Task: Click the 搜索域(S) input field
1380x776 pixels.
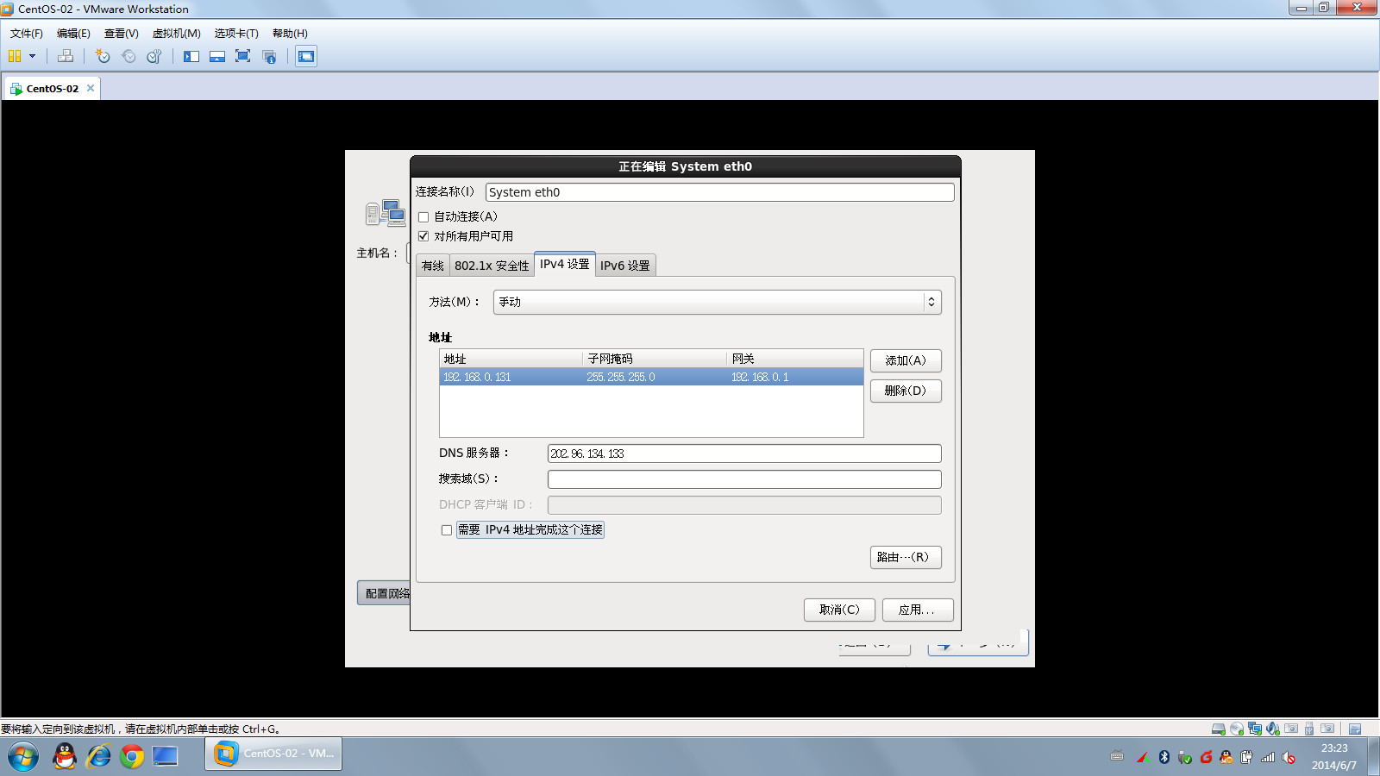Action: [x=744, y=479]
